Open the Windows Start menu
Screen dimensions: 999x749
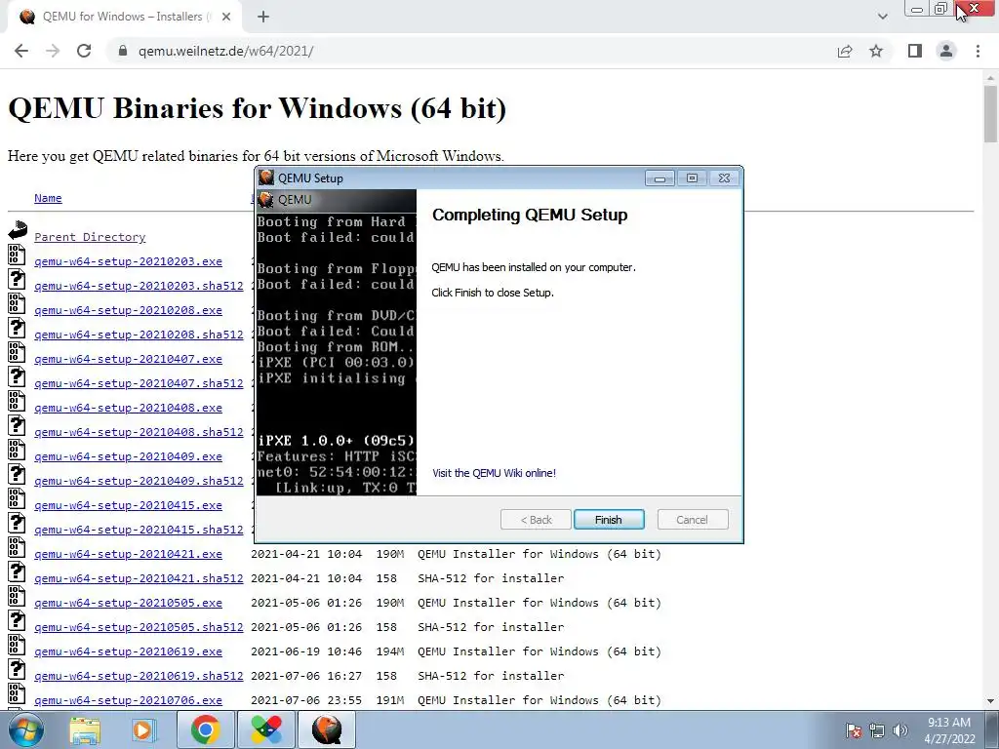tap(25, 729)
